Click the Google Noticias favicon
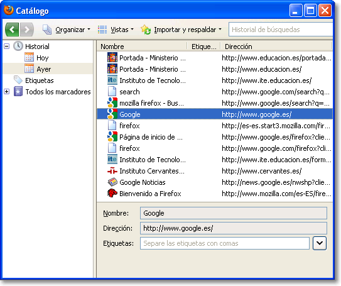This screenshot has width=341, height=286. [112, 182]
